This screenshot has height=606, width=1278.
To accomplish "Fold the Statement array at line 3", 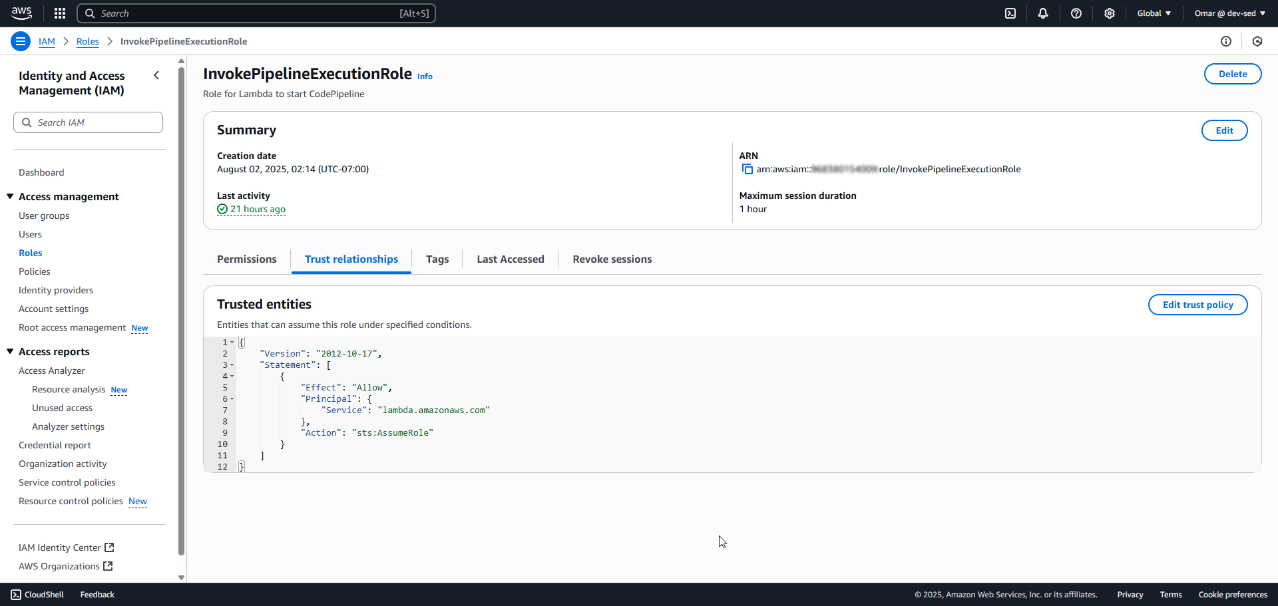I will (x=232, y=365).
